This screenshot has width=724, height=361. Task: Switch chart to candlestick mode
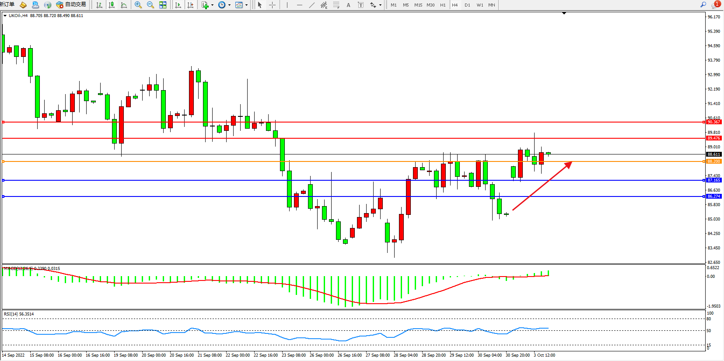coord(112,5)
